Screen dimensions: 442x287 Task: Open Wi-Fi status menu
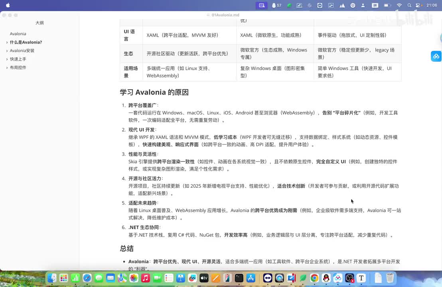point(399,5)
